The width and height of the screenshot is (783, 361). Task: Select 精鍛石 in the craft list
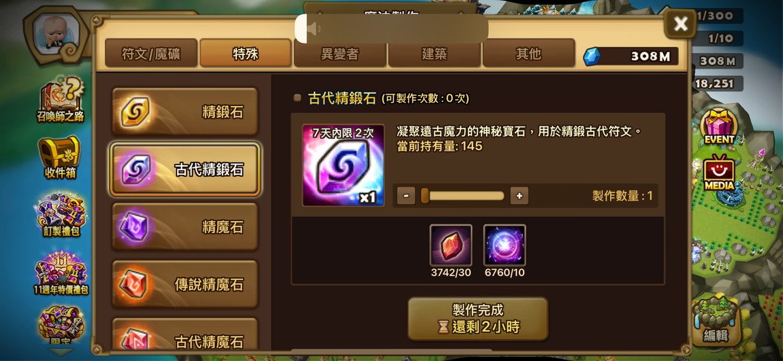pos(185,111)
